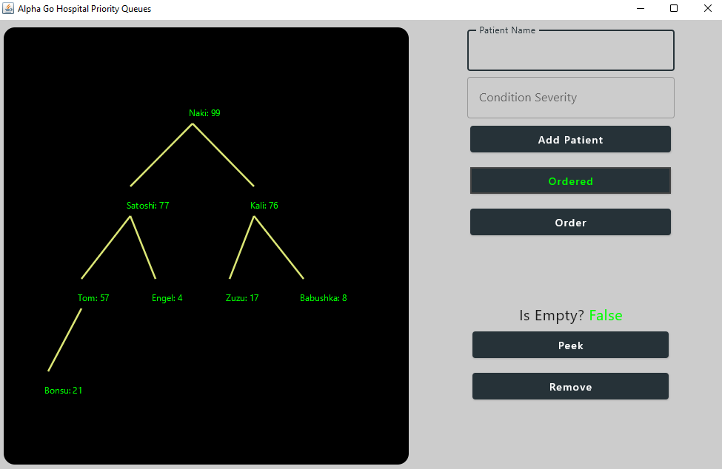Select the Tom: 57 heap node
The width and height of the screenshot is (722, 469).
(x=93, y=297)
